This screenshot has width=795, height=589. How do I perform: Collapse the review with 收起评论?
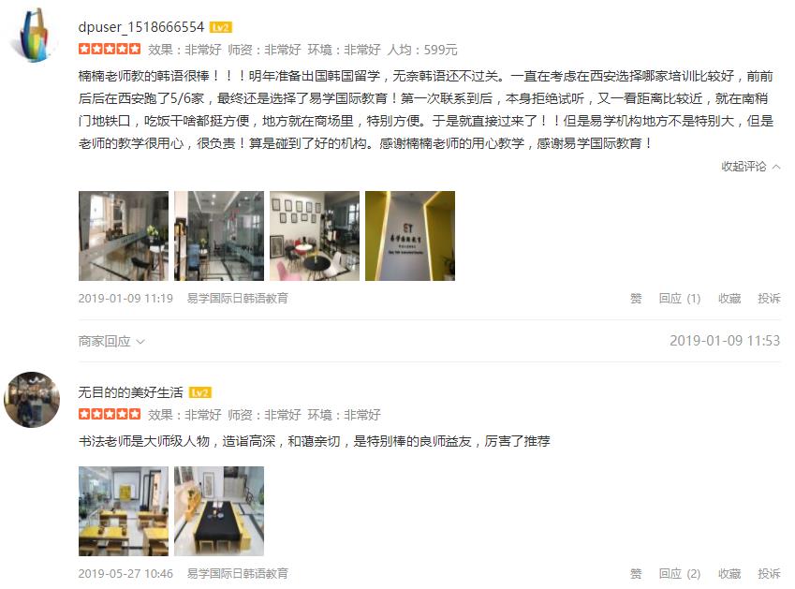point(751,167)
